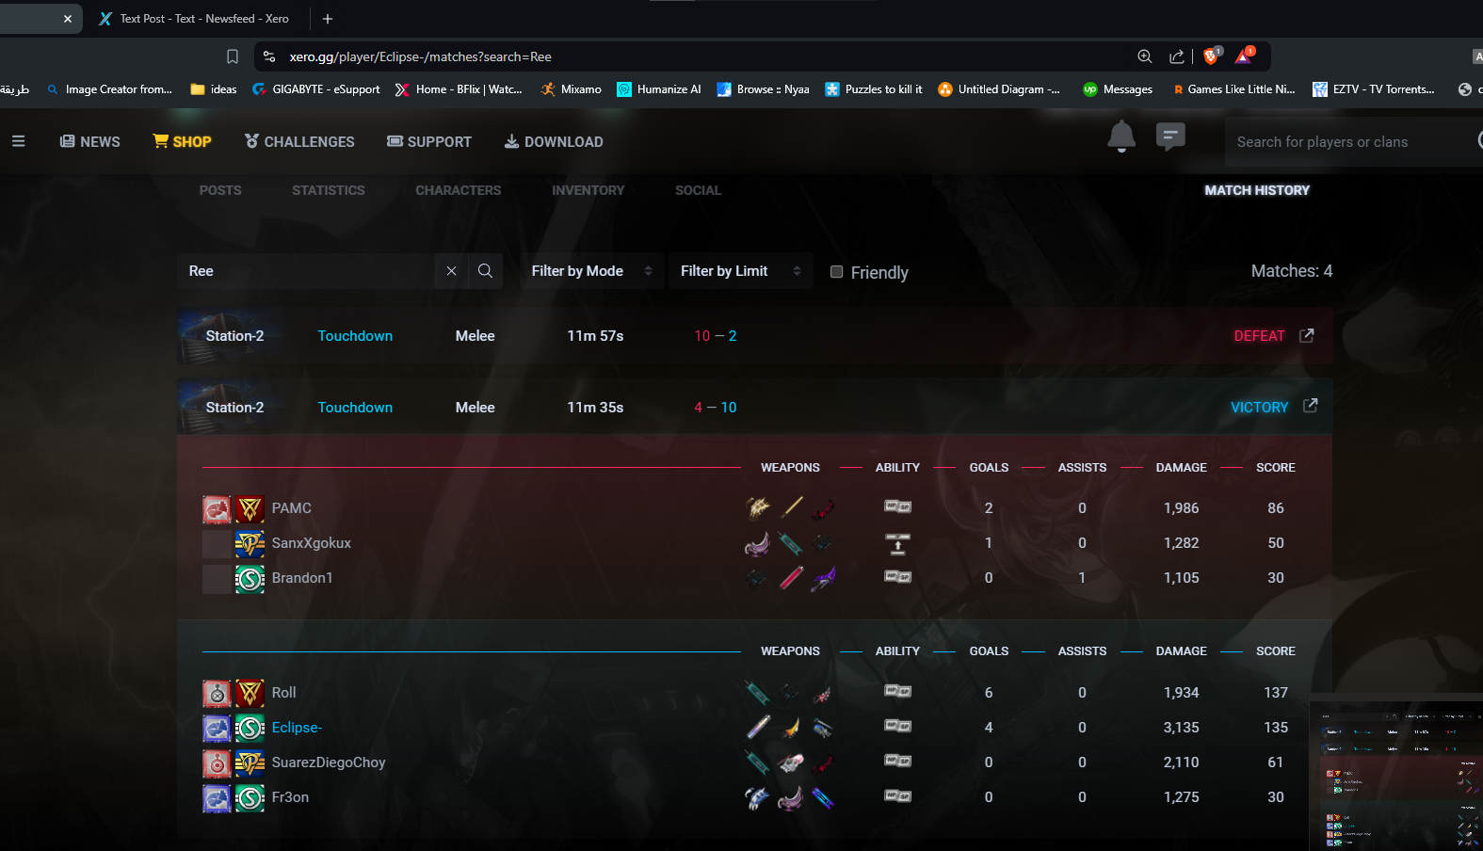This screenshot has width=1483, height=851.
Task: Open the Eclipse- player profile link
Action: (297, 728)
